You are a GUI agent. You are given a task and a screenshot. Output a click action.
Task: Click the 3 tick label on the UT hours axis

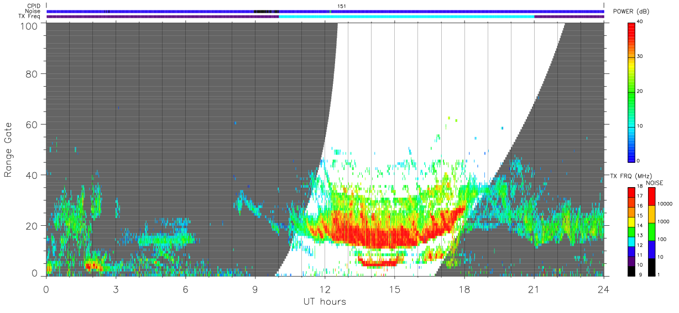tap(116, 289)
